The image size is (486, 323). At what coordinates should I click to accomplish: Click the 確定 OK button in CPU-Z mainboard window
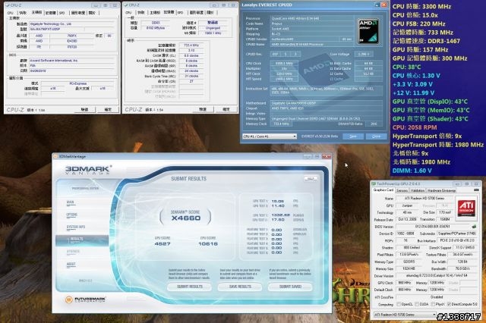click(108, 109)
